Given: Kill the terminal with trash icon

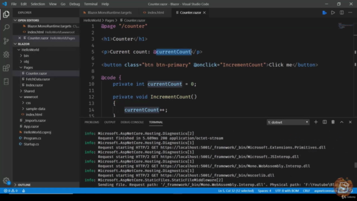Looking at the screenshot, I should tap(333, 122).
